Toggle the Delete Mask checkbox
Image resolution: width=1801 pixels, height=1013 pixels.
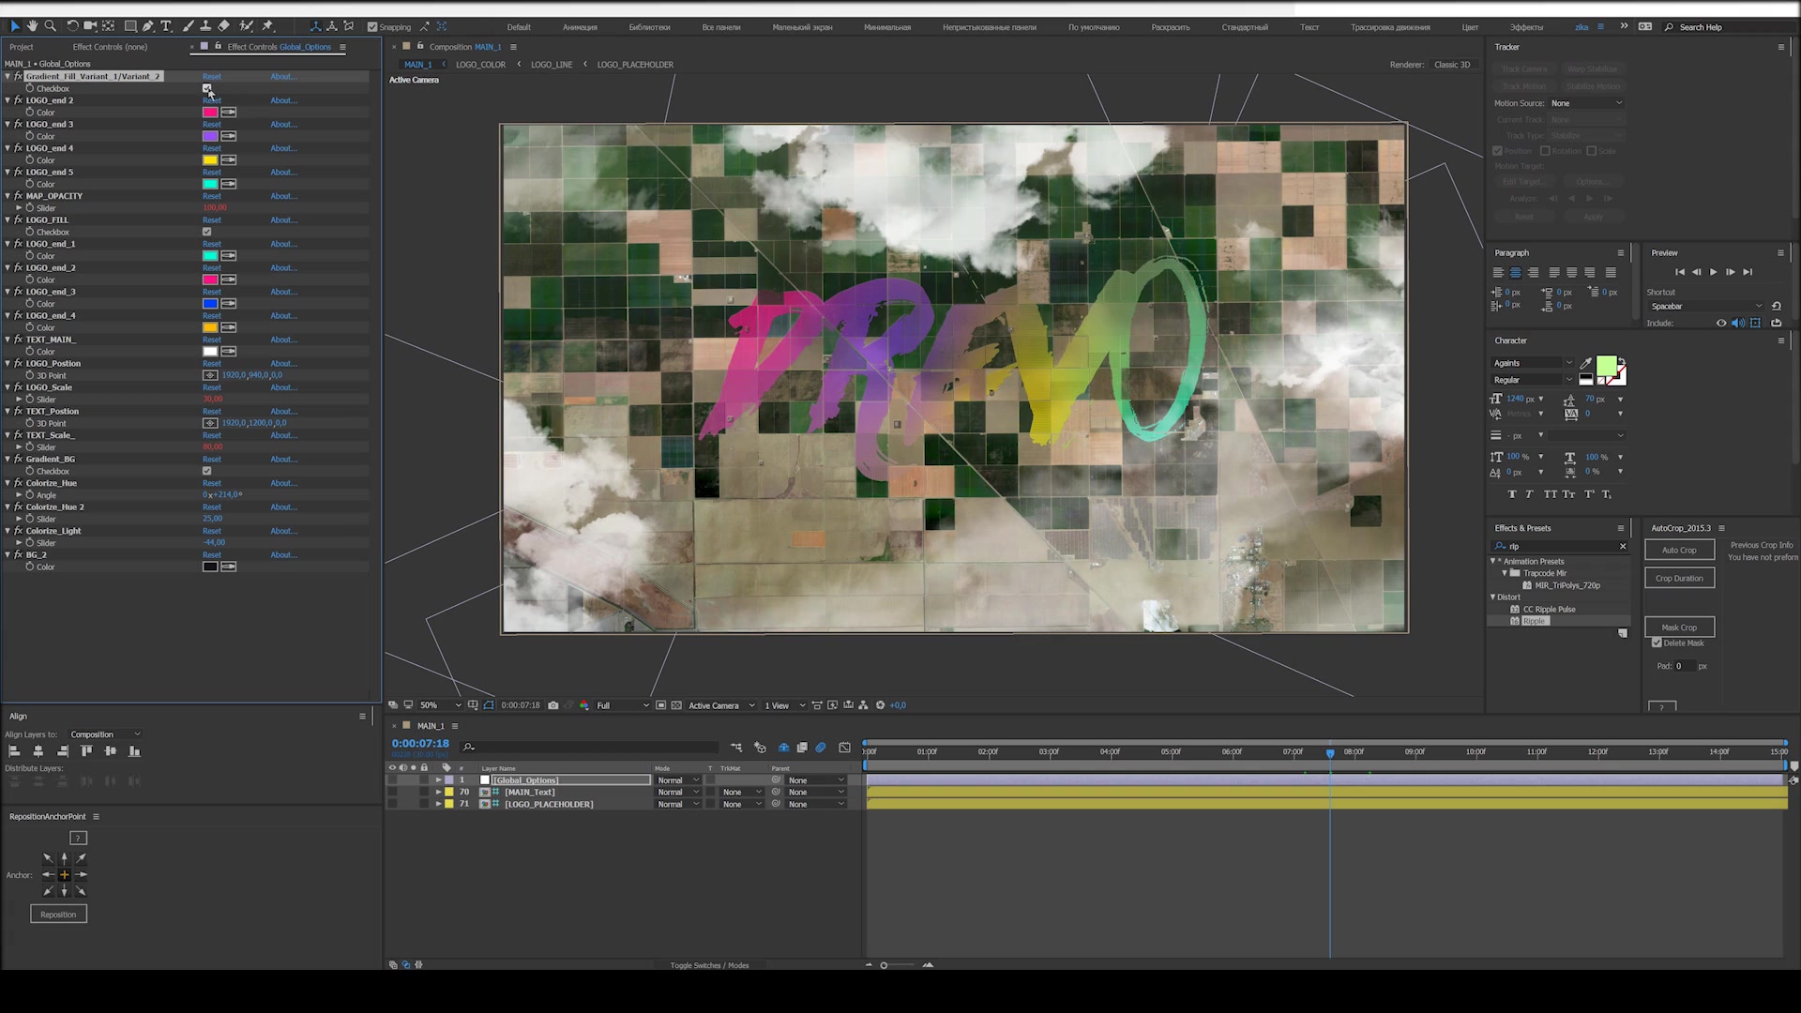[x=1657, y=643]
